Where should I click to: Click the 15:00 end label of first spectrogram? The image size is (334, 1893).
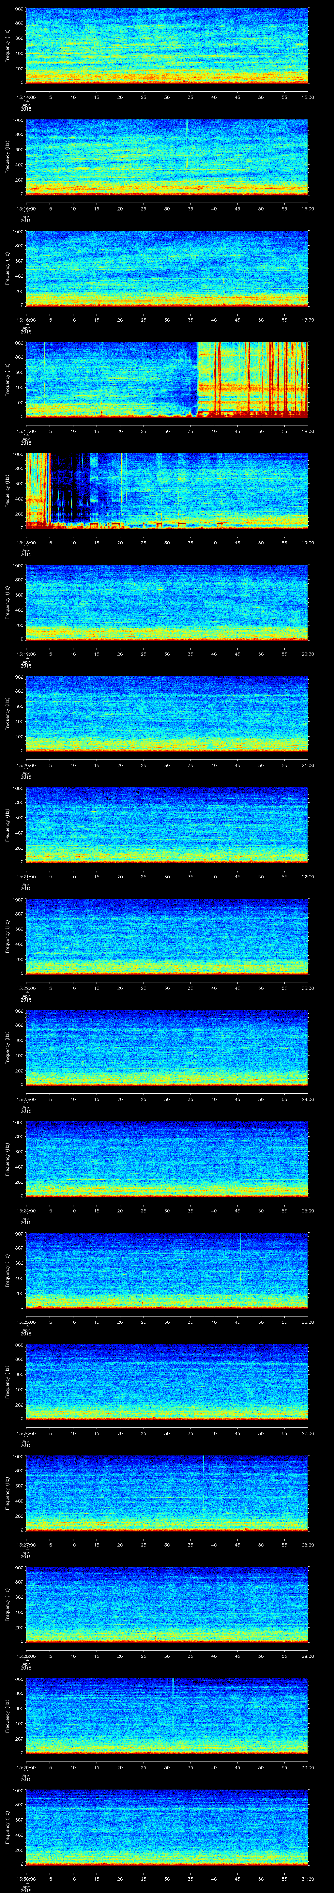pyautogui.click(x=308, y=96)
